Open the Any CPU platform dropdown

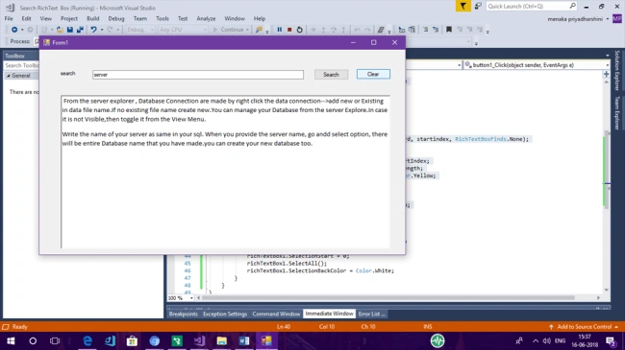184,30
